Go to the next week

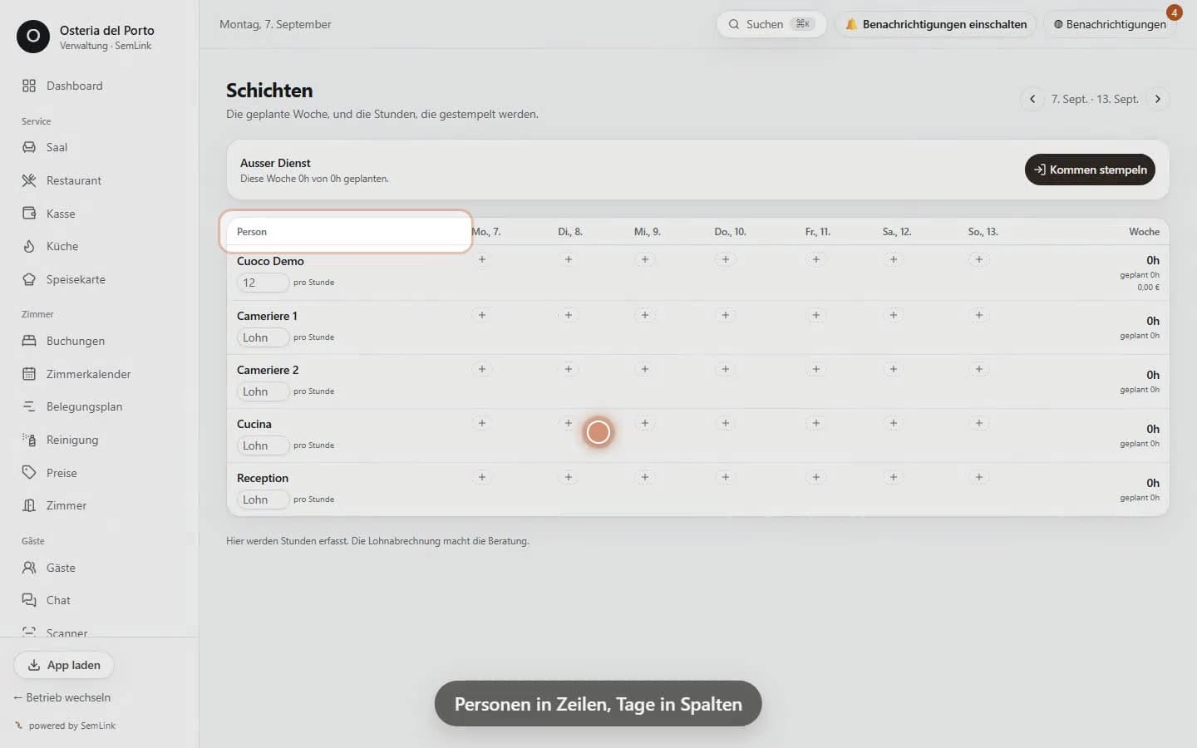pos(1157,99)
